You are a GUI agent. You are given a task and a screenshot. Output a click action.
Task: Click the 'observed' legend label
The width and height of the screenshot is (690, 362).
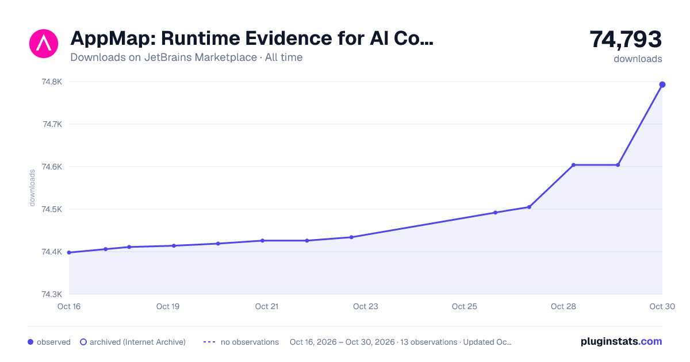(x=53, y=342)
